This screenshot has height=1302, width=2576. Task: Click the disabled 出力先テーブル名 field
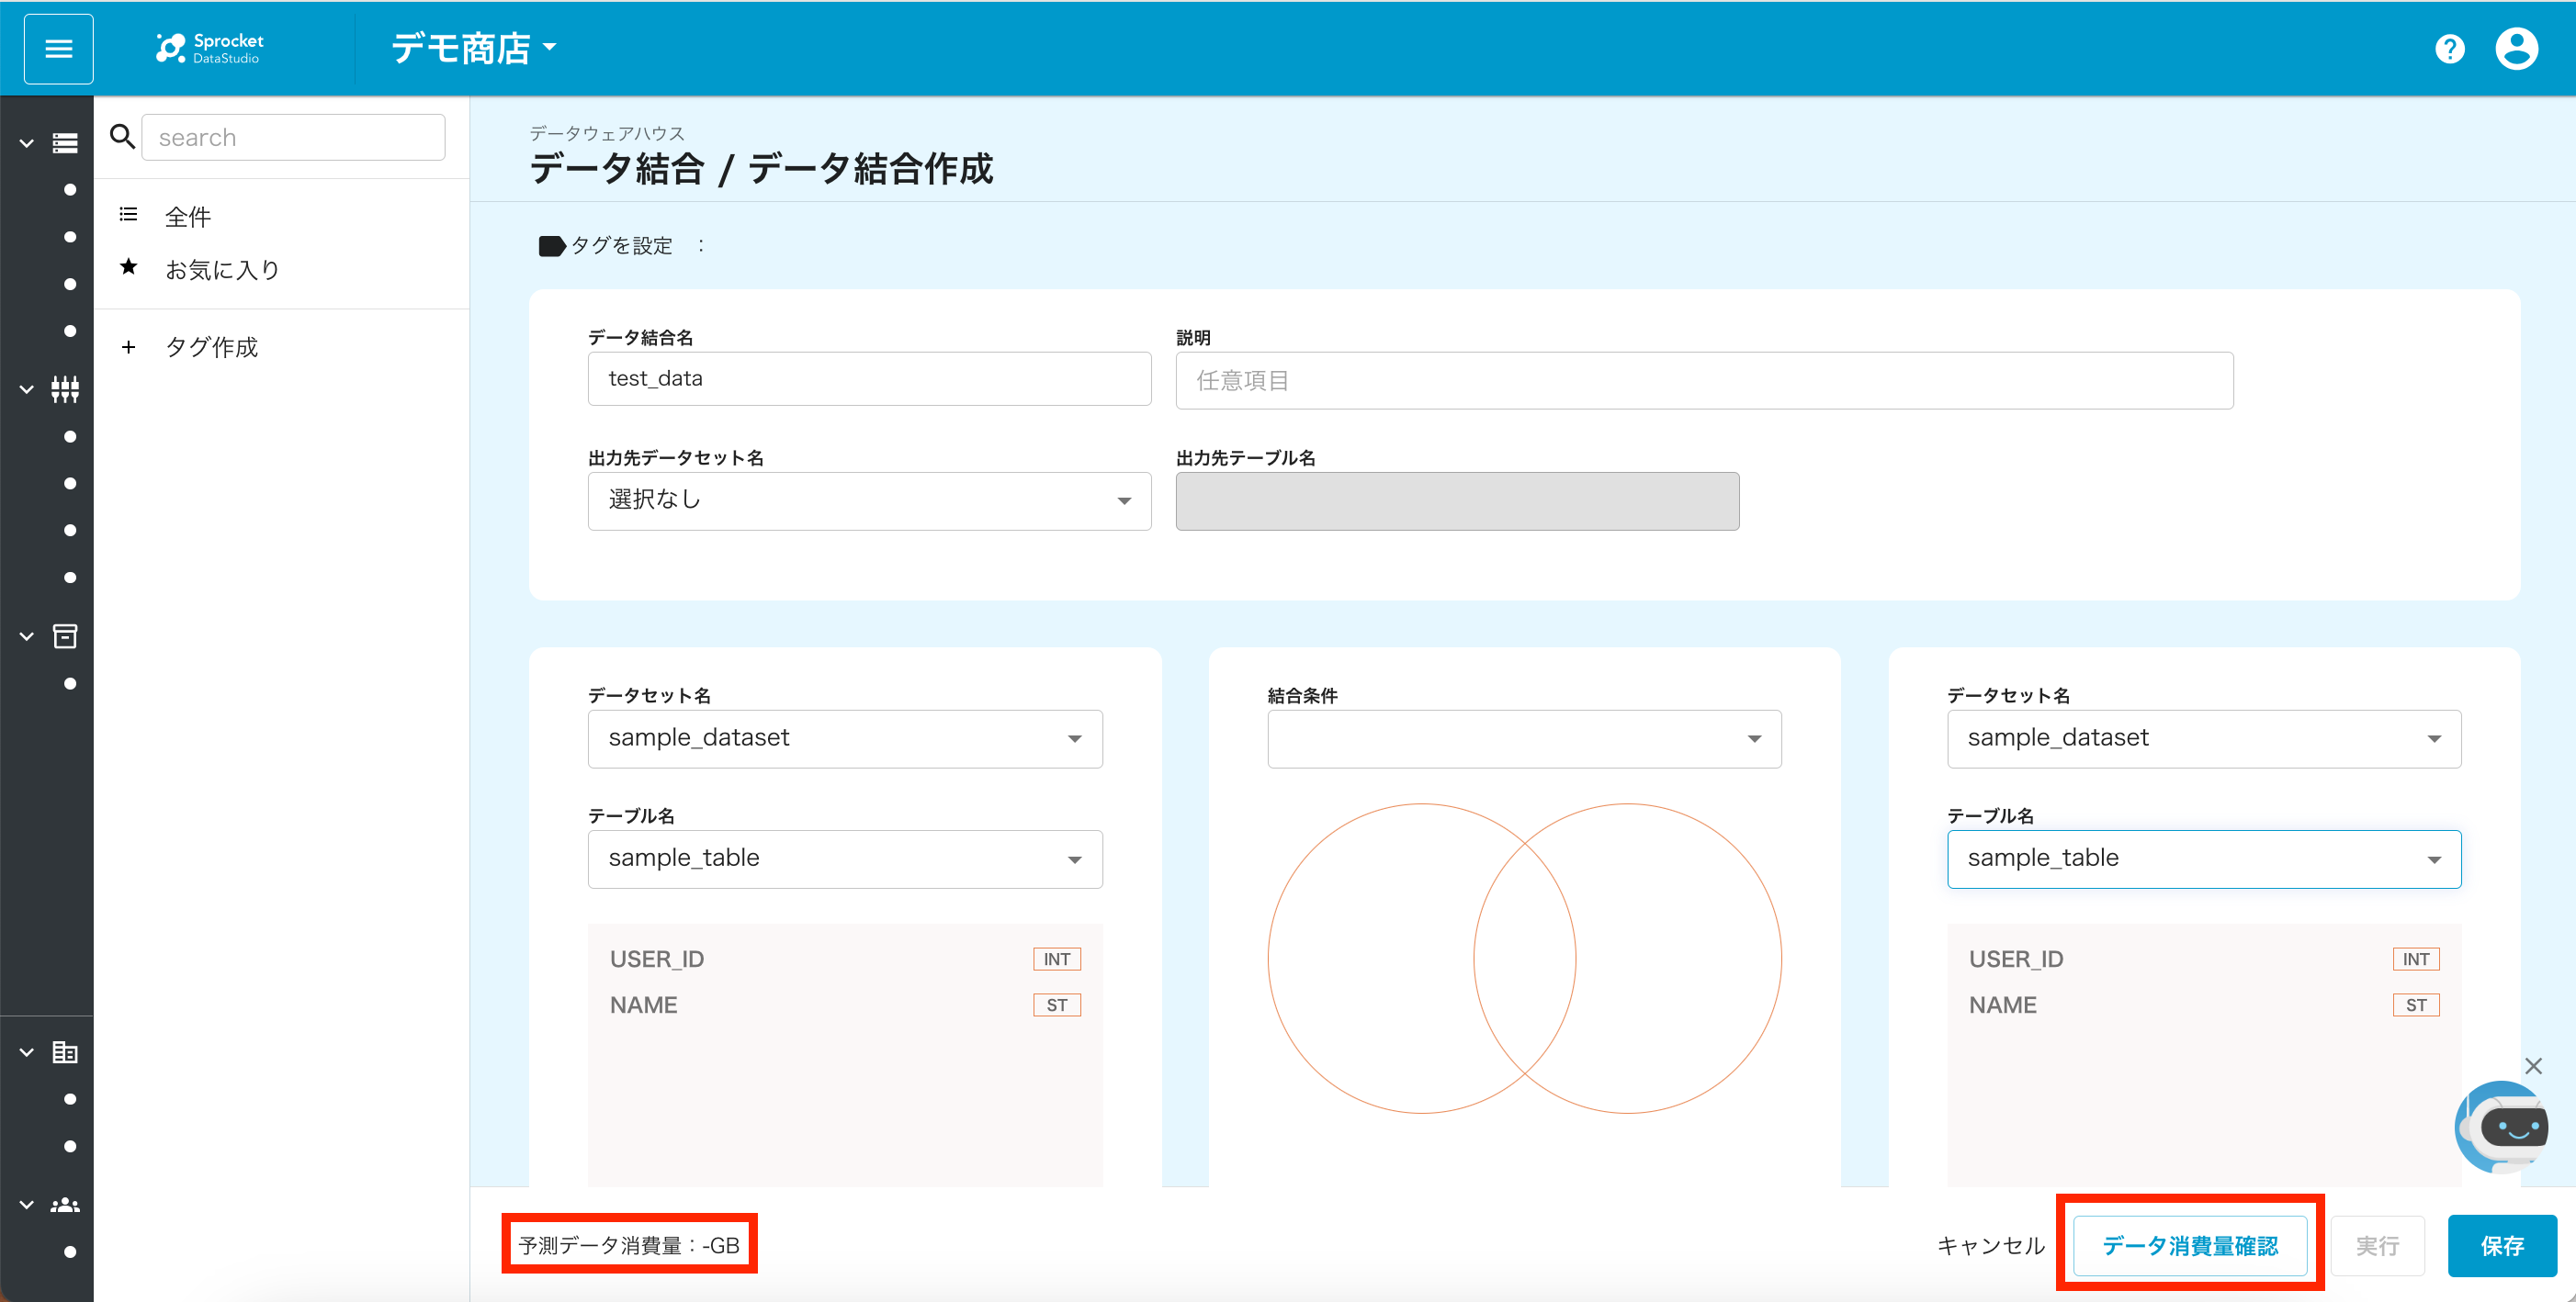1457,500
